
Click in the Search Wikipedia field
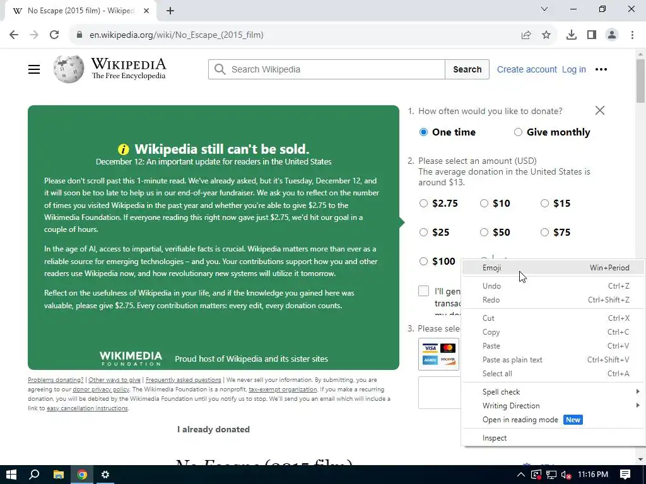(x=327, y=69)
